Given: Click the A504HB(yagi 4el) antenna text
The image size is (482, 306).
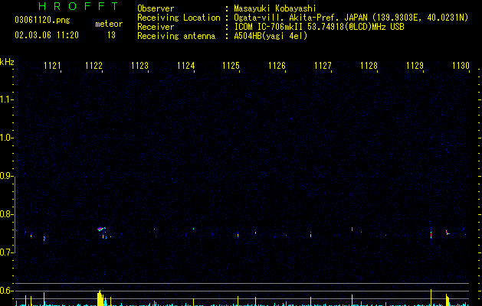Looking at the screenshot, I should (271, 36).
